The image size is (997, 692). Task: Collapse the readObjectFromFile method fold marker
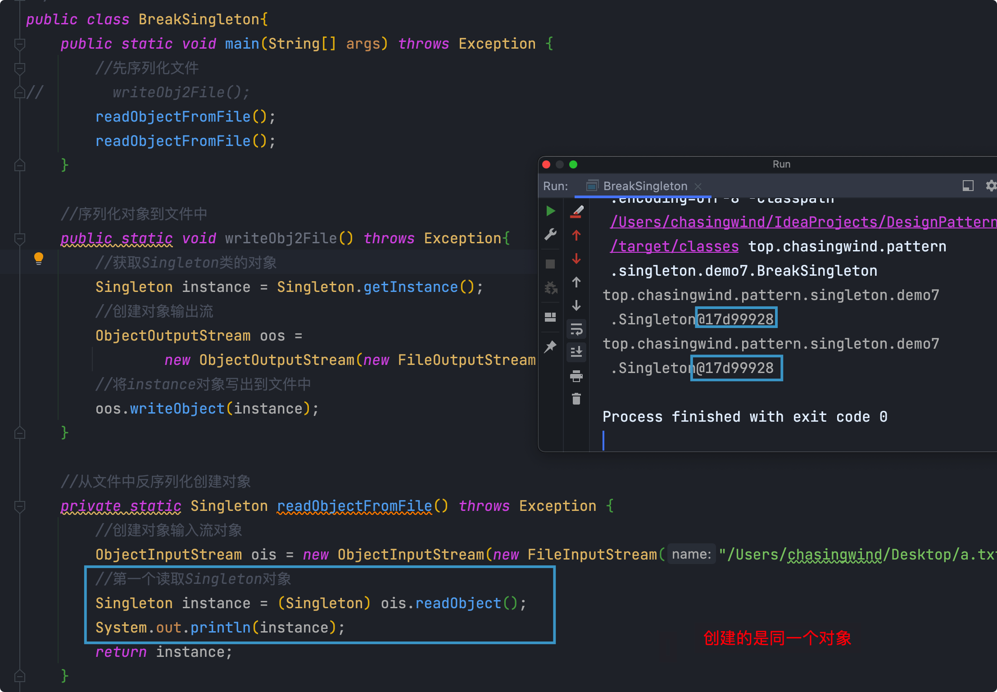19,506
